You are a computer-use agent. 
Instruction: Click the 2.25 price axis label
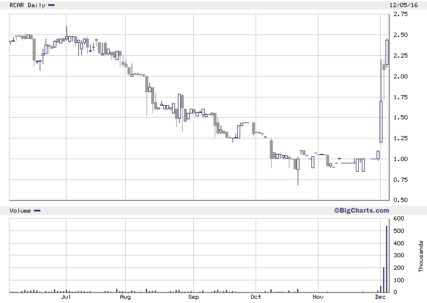[400, 55]
